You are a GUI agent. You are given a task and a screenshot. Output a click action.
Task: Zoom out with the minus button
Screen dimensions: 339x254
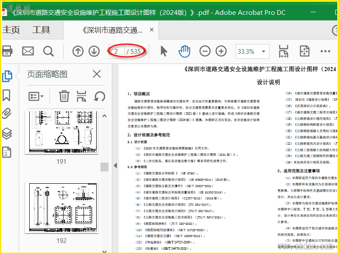pos(205,51)
